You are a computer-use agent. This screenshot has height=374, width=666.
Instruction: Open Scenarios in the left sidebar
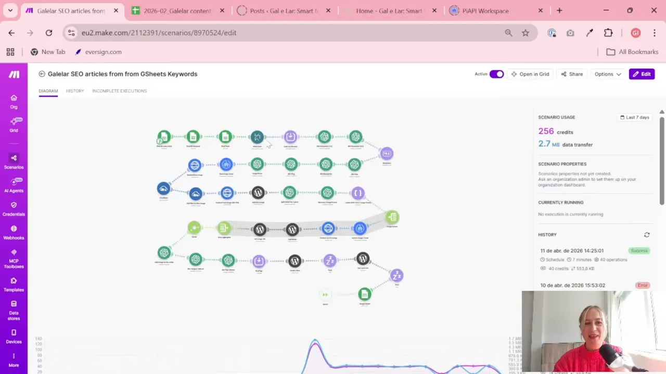(14, 162)
